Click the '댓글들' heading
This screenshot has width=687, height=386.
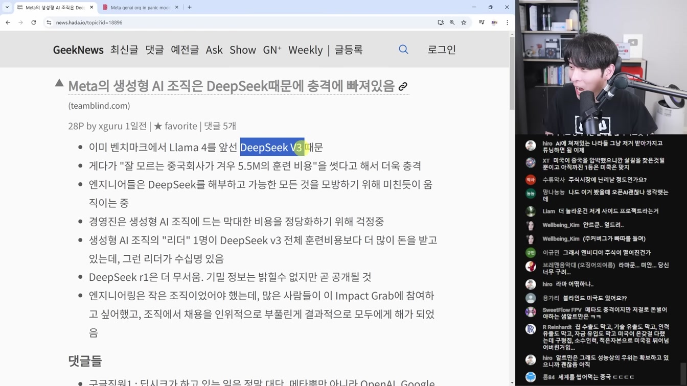[x=85, y=360]
